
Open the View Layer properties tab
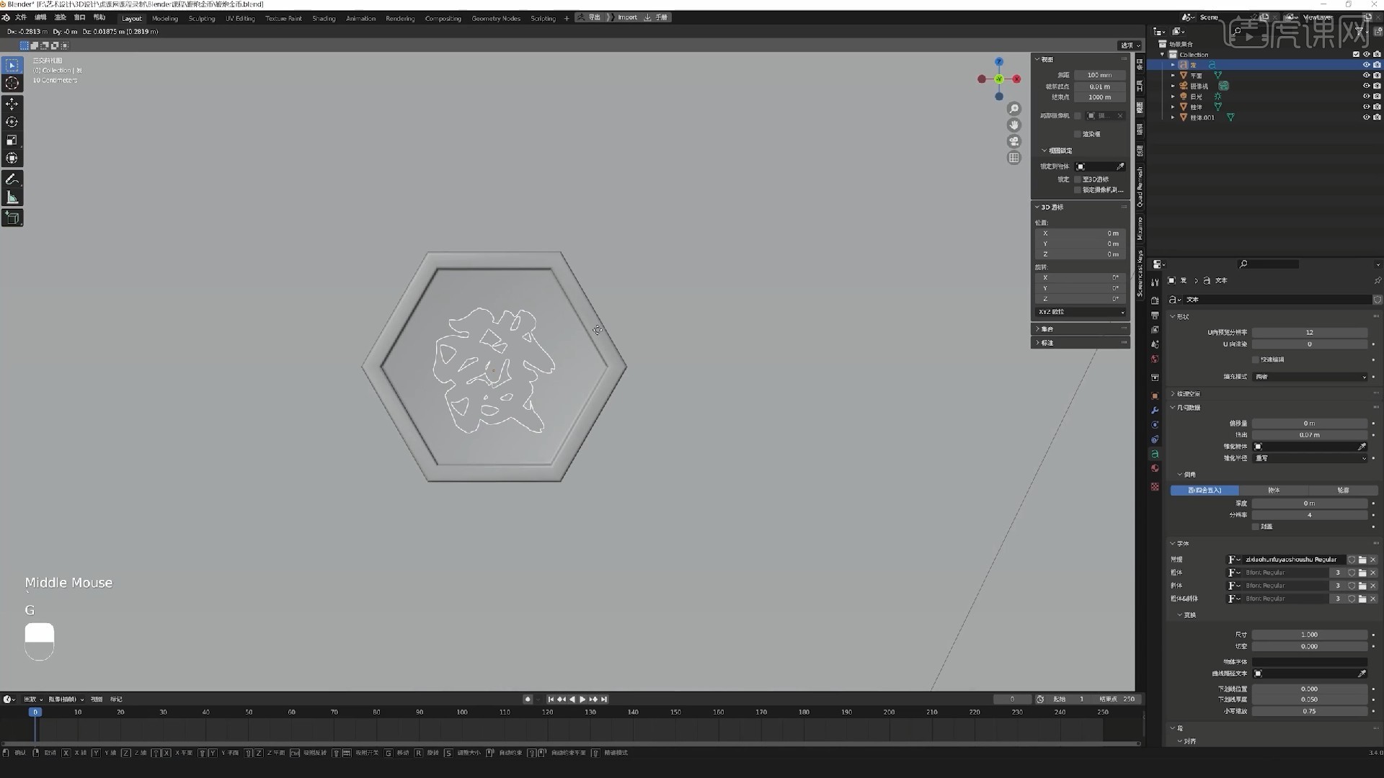tap(1155, 330)
